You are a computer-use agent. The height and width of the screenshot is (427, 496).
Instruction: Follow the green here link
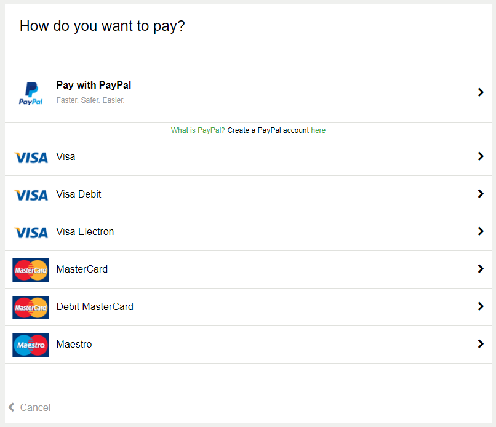point(318,130)
